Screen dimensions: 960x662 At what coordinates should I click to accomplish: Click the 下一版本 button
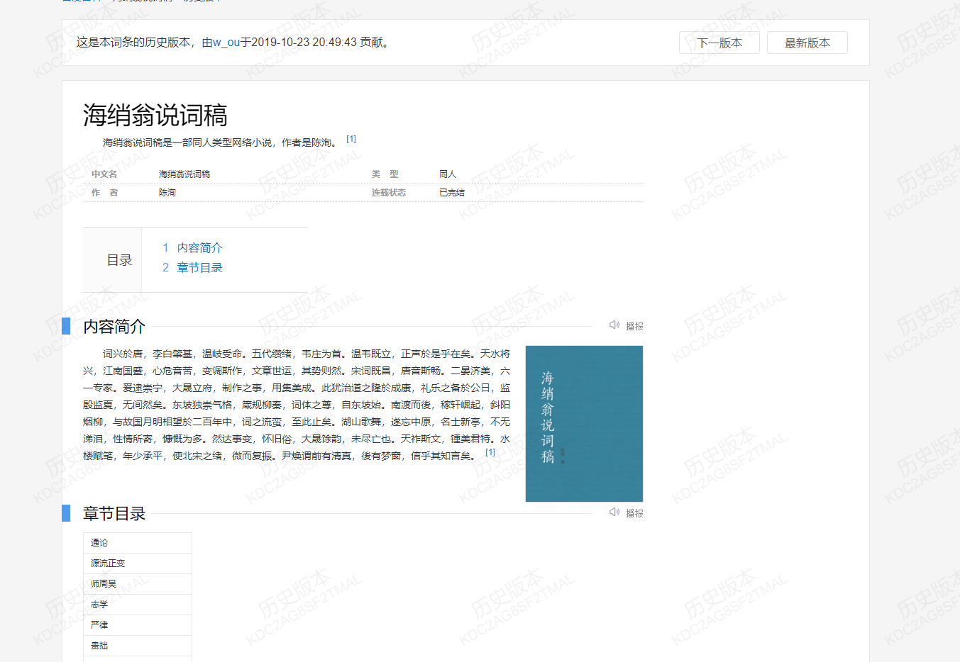click(x=719, y=43)
